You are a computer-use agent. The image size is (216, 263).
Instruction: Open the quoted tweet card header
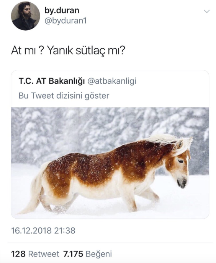[x=110, y=89]
